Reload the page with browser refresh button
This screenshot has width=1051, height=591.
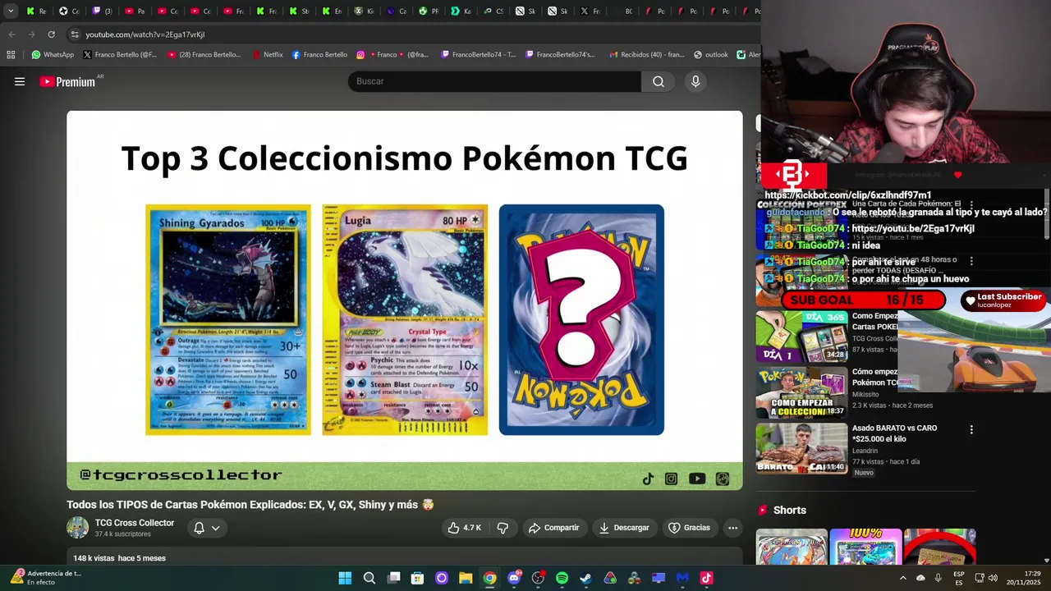[x=51, y=34]
